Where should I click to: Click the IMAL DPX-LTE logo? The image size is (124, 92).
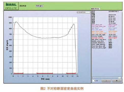coord(11,6)
